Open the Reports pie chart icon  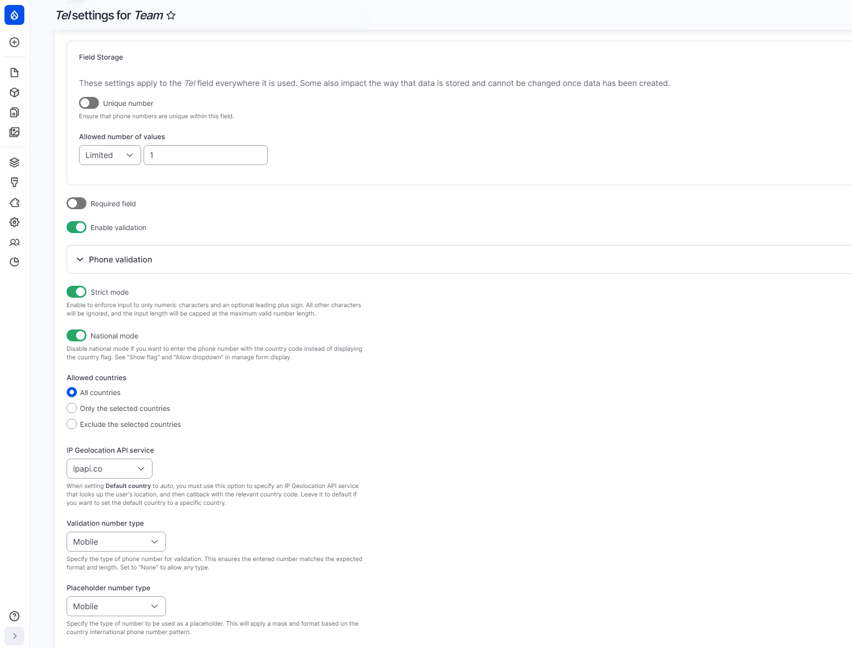point(14,262)
